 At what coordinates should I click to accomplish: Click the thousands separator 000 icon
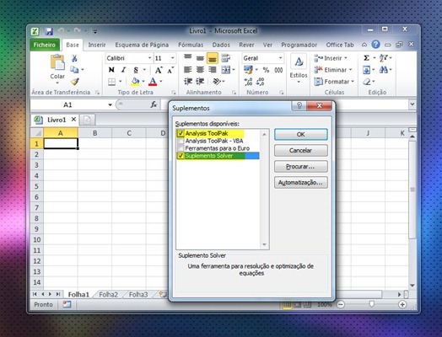278,70
